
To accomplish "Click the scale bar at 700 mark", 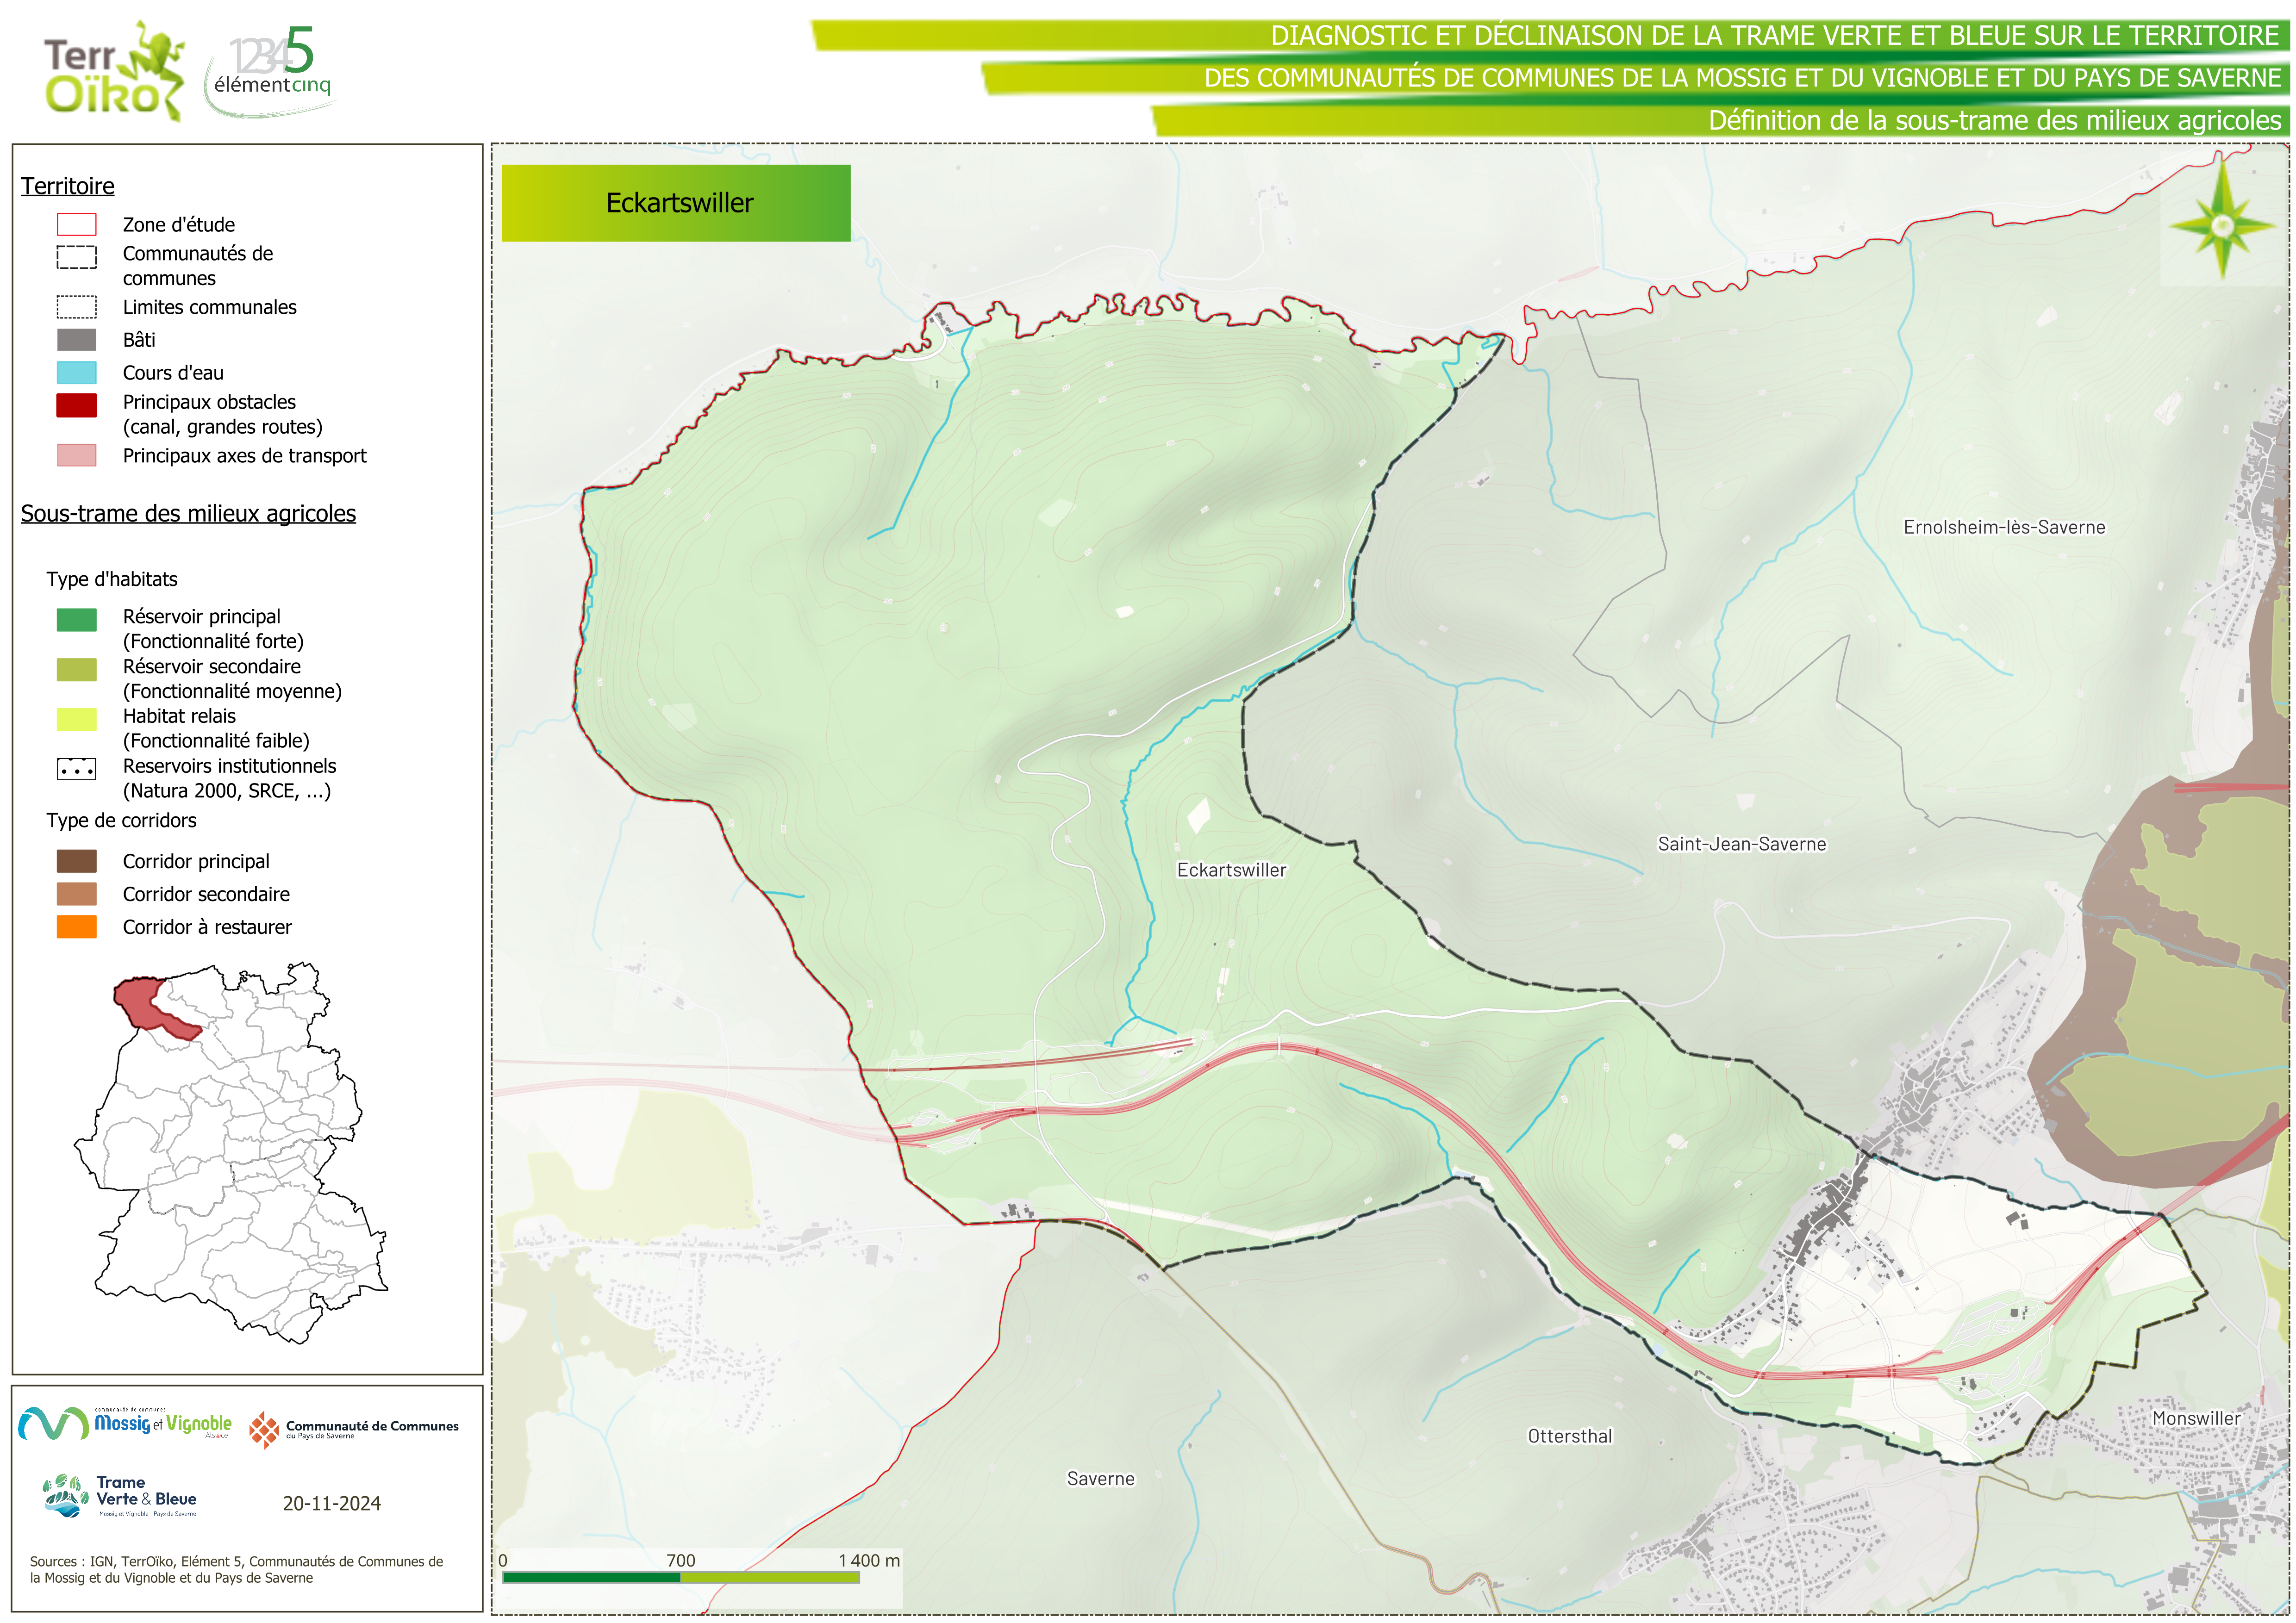I will (680, 1577).
